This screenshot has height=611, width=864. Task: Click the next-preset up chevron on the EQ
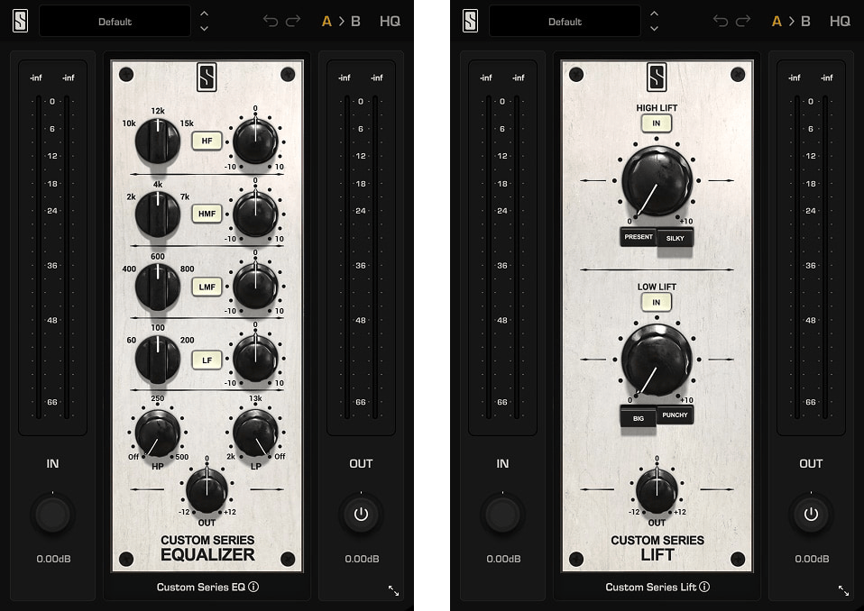coord(204,14)
